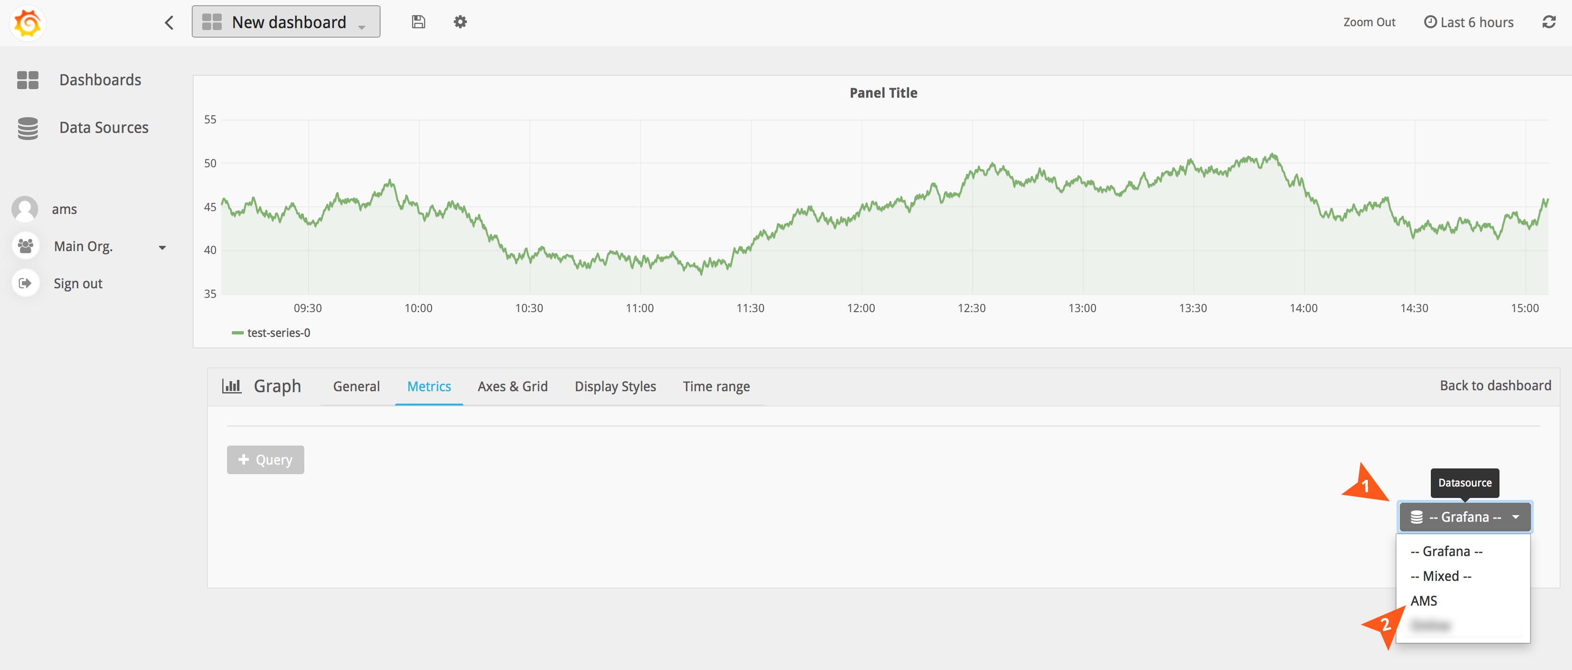Switch to the Axes & Grid tab

(x=512, y=386)
